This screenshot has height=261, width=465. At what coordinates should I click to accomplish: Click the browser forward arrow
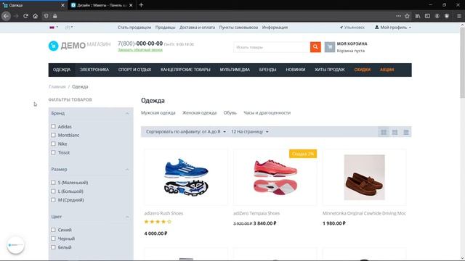tap(16, 16)
